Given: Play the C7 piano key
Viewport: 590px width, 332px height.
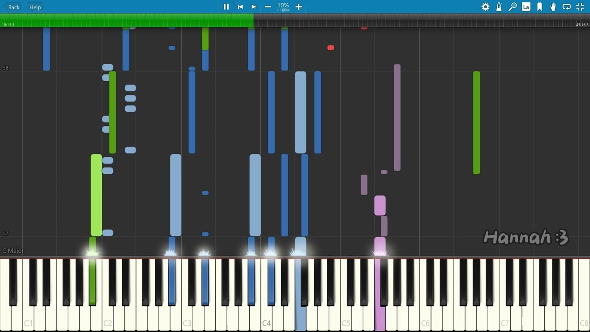Looking at the screenshot, I should click(505, 318).
